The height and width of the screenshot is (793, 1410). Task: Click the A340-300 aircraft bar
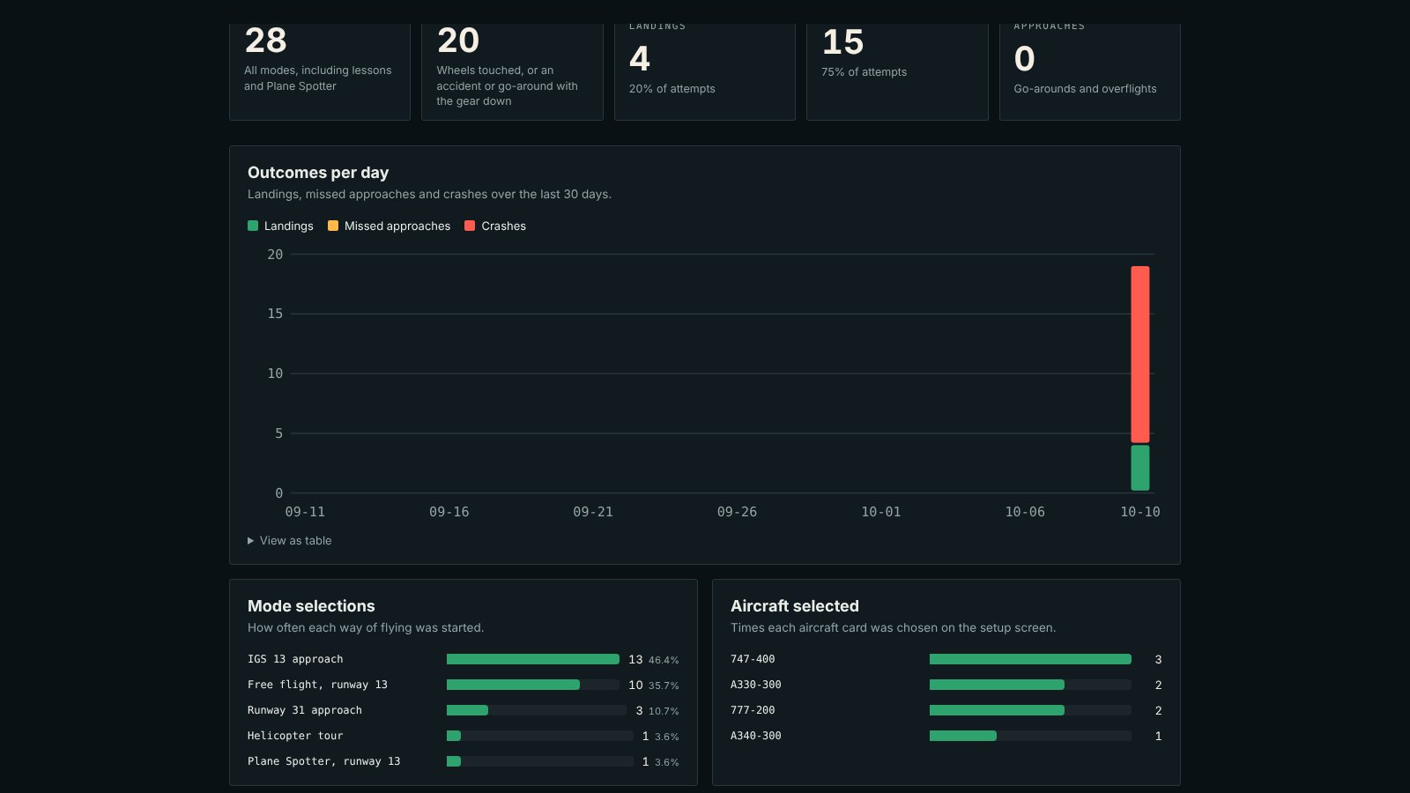tap(1030, 736)
